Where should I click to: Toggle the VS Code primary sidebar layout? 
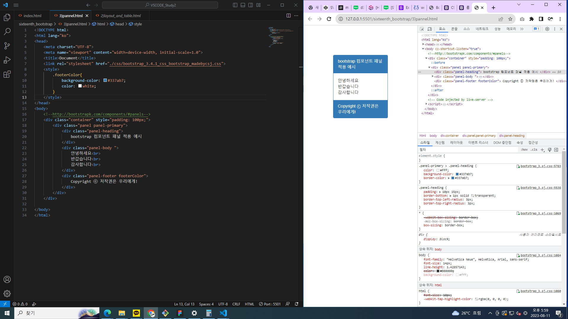(x=235, y=5)
